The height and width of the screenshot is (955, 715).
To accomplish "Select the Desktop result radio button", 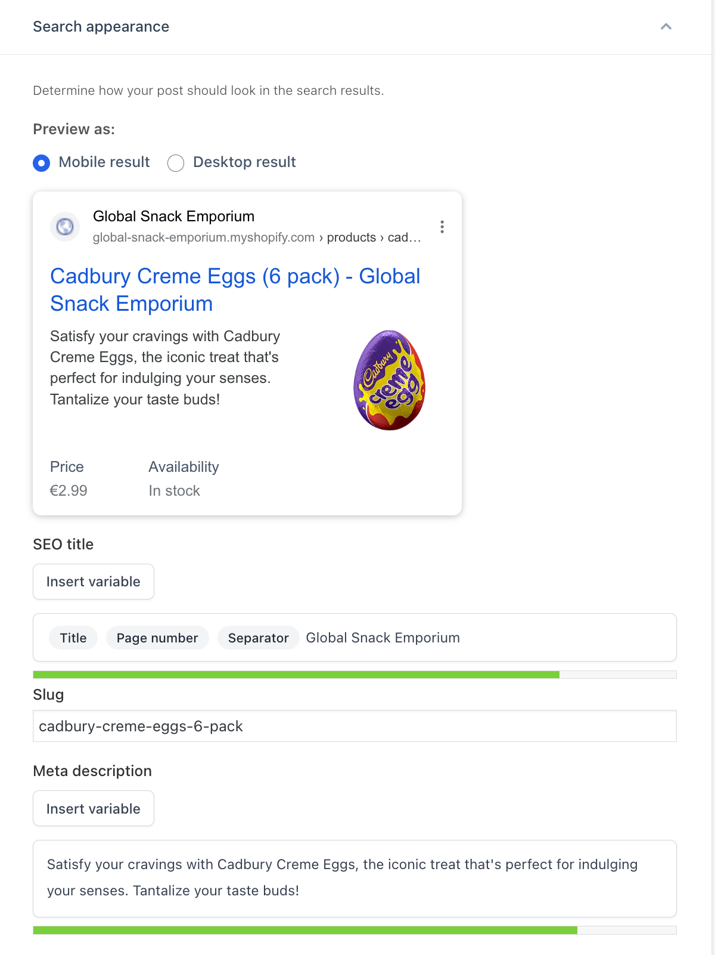I will coord(176,163).
